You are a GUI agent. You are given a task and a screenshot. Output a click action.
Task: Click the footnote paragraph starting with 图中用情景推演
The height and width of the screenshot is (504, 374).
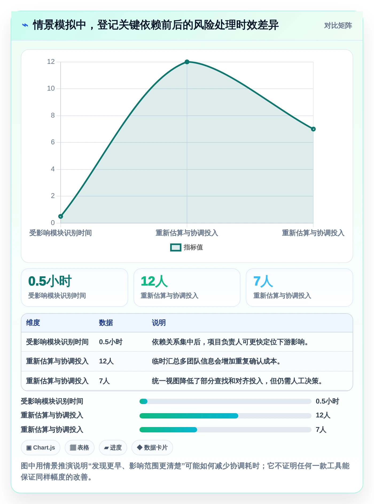pos(185,471)
